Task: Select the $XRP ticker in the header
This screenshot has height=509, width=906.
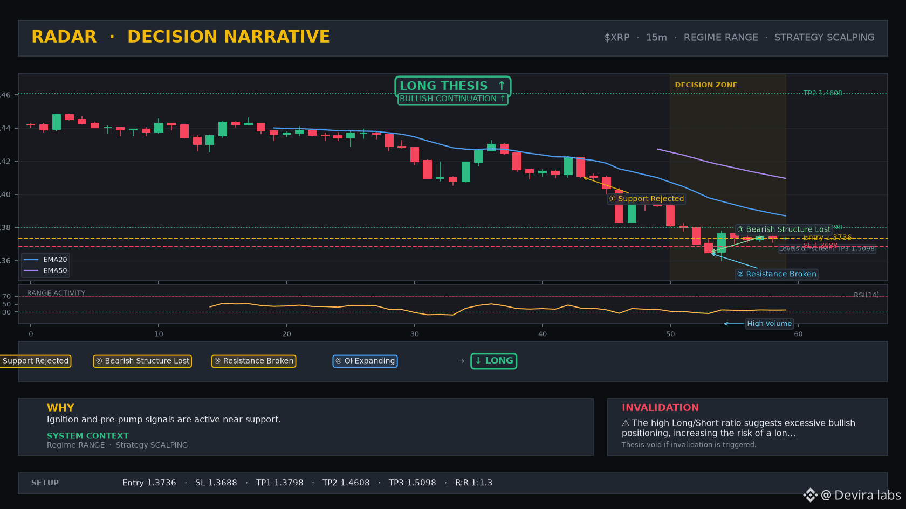Action: 617,38
